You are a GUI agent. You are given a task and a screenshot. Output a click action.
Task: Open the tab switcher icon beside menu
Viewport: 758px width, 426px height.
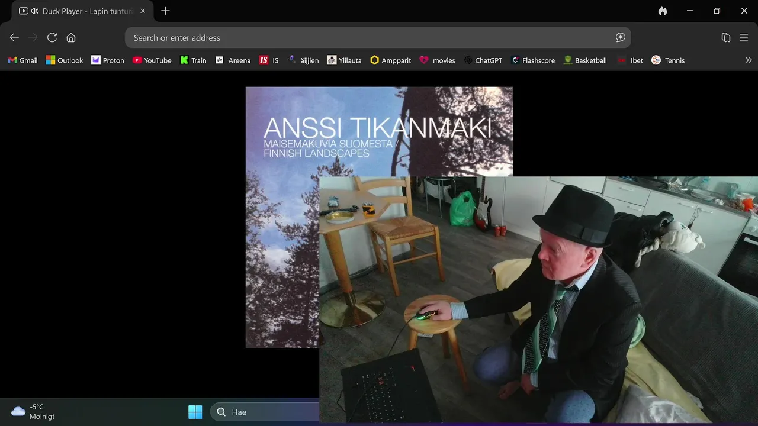[726, 38]
